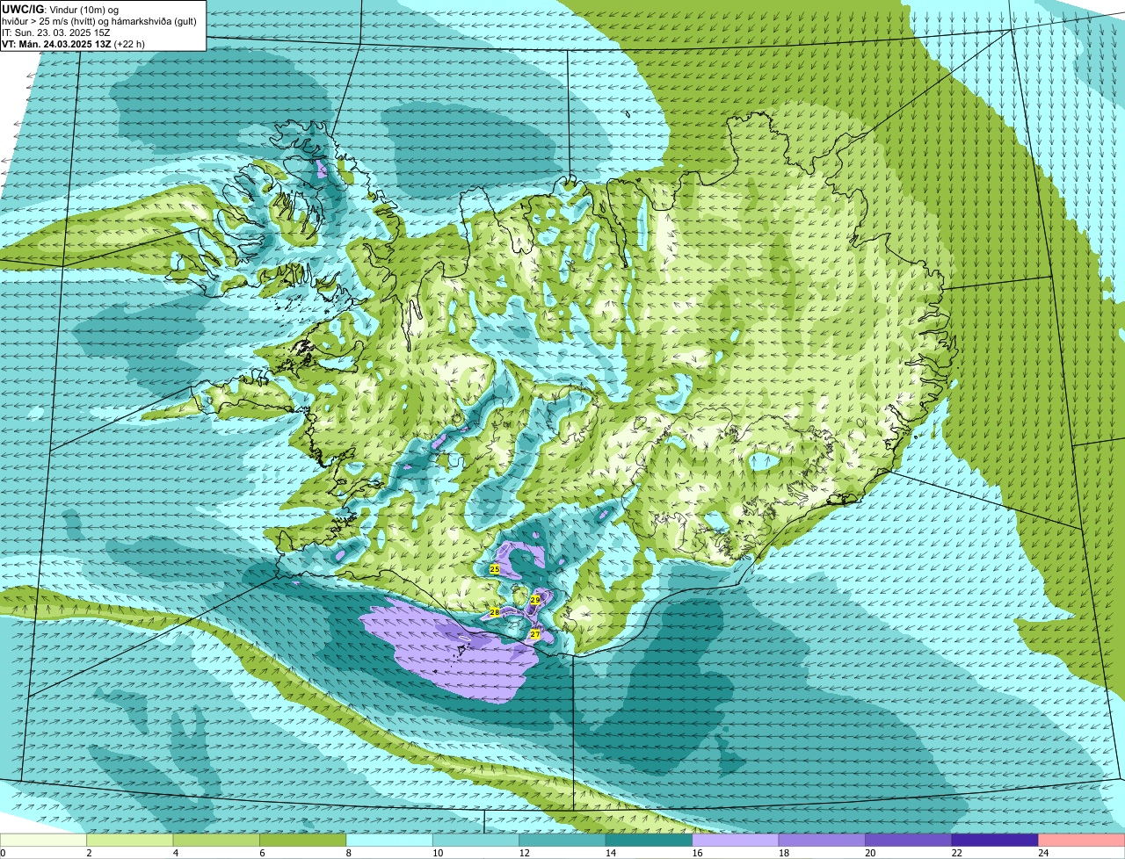The width and height of the screenshot is (1125, 859).
Task: Click the line "hviður > 25 m/s (hvítt) og hámarkshviða (gult)"
Action: [99, 21]
